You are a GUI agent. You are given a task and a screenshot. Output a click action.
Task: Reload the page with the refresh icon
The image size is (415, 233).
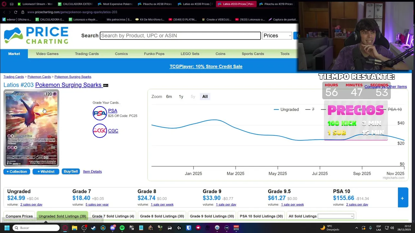tap(15, 12)
